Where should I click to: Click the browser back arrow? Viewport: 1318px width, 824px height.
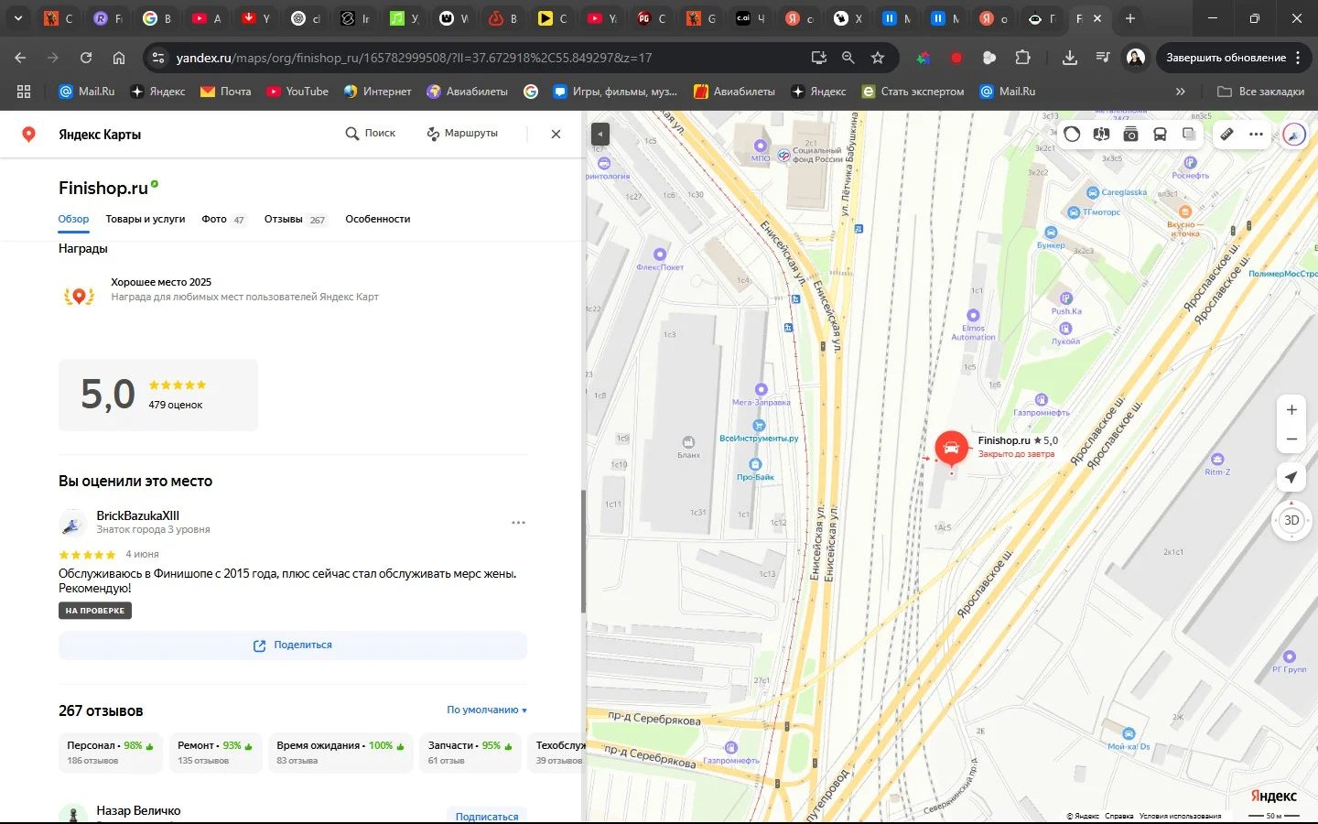20,58
